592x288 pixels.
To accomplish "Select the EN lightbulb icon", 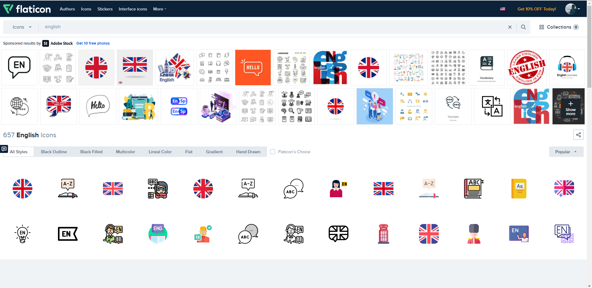I will pos(23,234).
